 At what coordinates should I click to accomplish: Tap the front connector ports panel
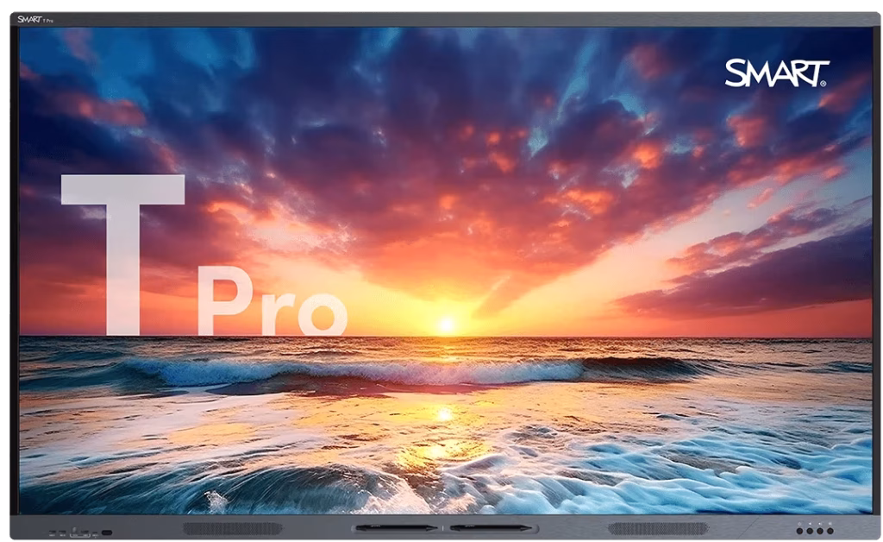(73, 532)
